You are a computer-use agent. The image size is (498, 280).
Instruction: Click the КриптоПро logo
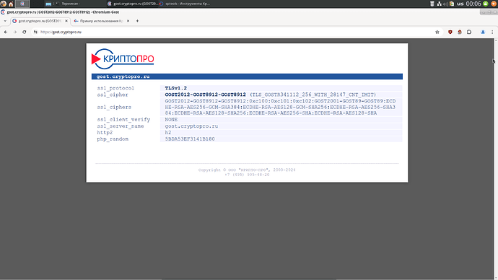(x=123, y=58)
